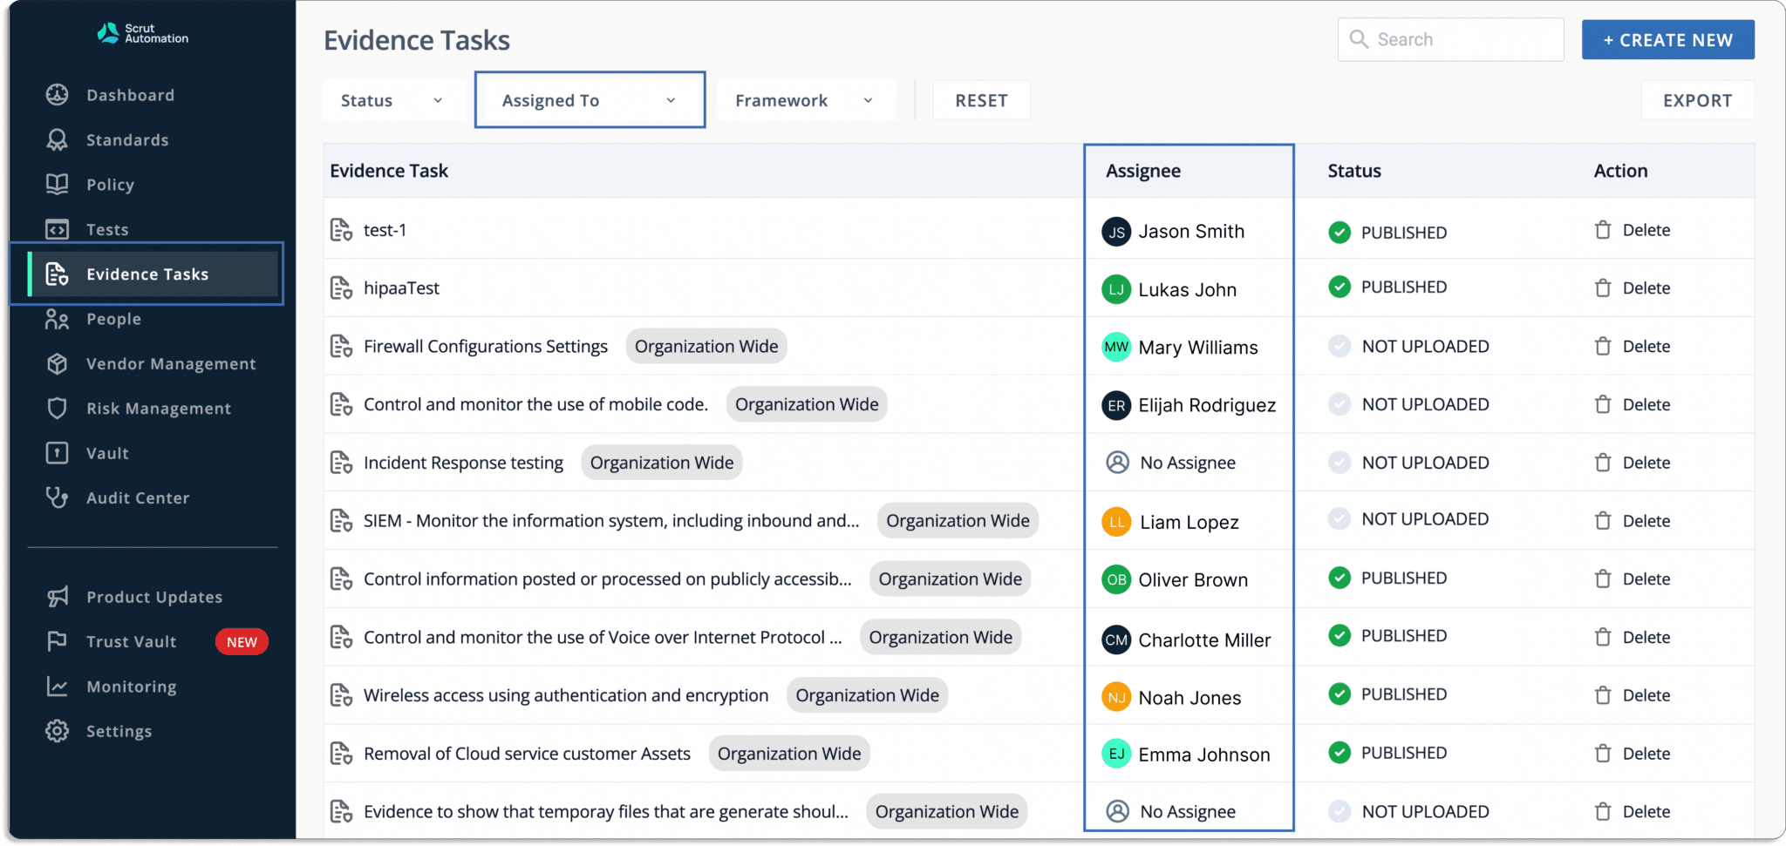Click the Settings gear icon

pyautogui.click(x=57, y=731)
